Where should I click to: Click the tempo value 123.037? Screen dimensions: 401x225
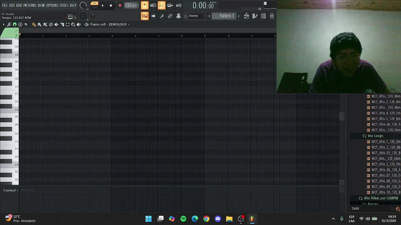coord(132,5)
